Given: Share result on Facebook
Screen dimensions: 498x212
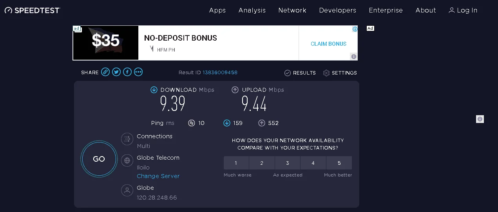Looking at the screenshot, I should (127, 72).
